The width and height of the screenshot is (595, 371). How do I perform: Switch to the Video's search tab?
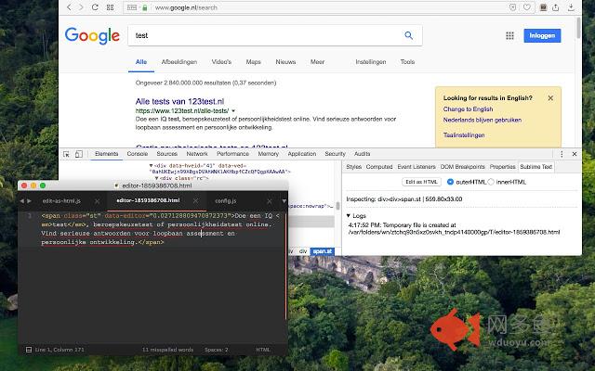pyautogui.click(x=221, y=62)
